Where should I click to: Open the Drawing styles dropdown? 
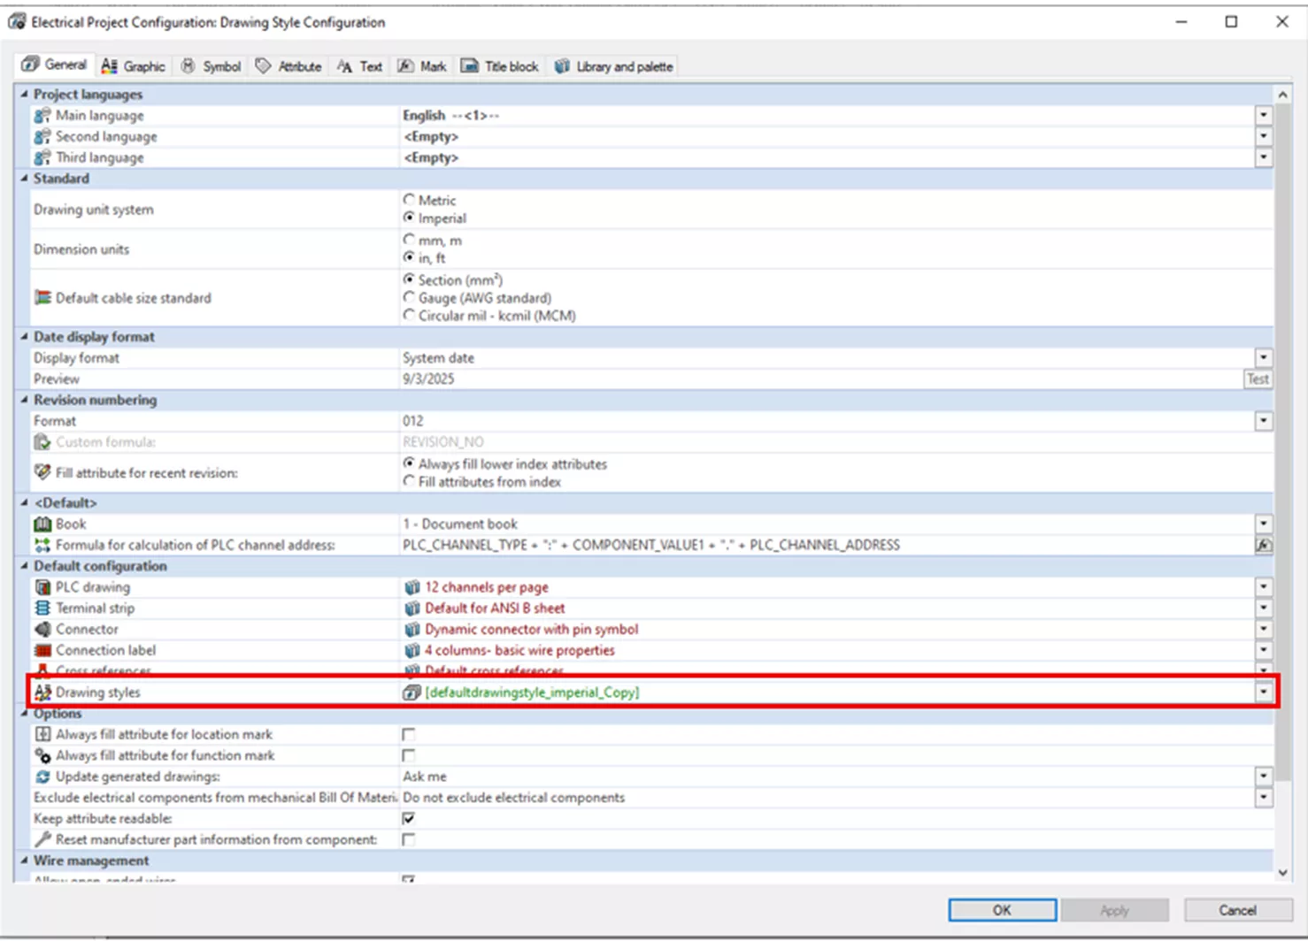tap(1263, 692)
